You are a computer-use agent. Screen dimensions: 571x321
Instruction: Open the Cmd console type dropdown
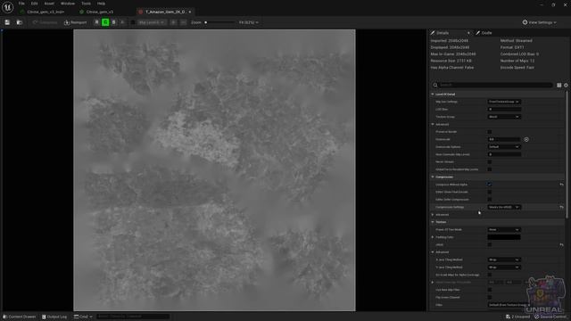[x=83, y=317]
